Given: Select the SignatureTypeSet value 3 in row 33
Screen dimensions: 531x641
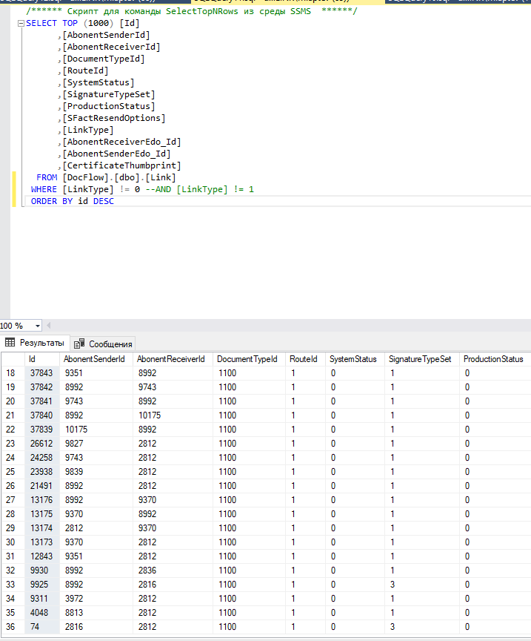Looking at the screenshot, I should (393, 585).
